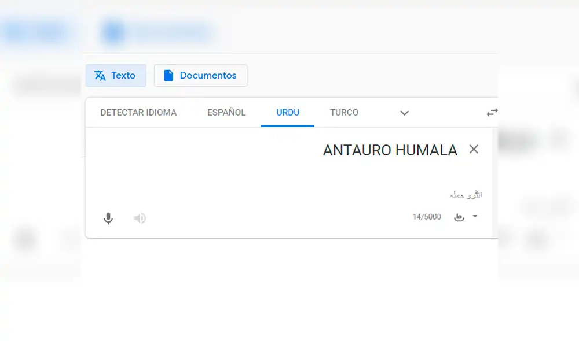Click inside the ANTAURO HUMALA text field
The image size is (579, 341).
click(389, 150)
